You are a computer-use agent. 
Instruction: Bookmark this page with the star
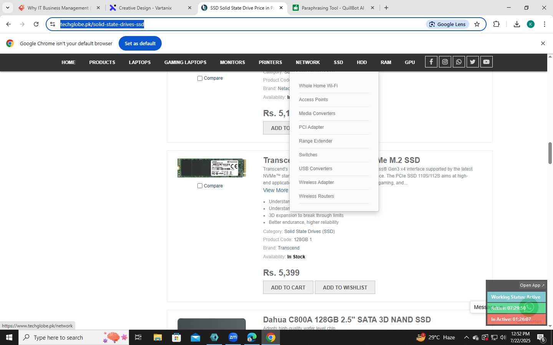click(477, 24)
